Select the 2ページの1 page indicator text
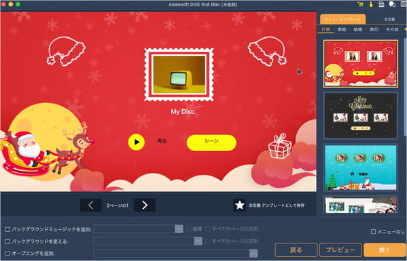The height and width of the screenshot is (261, 407). point(118,205)
